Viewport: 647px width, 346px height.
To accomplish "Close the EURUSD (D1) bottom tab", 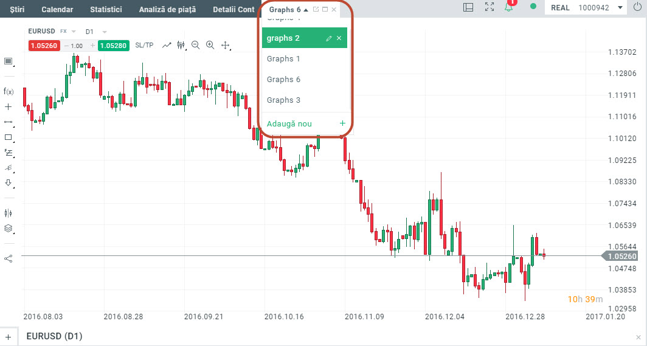I will coord(638,337).
